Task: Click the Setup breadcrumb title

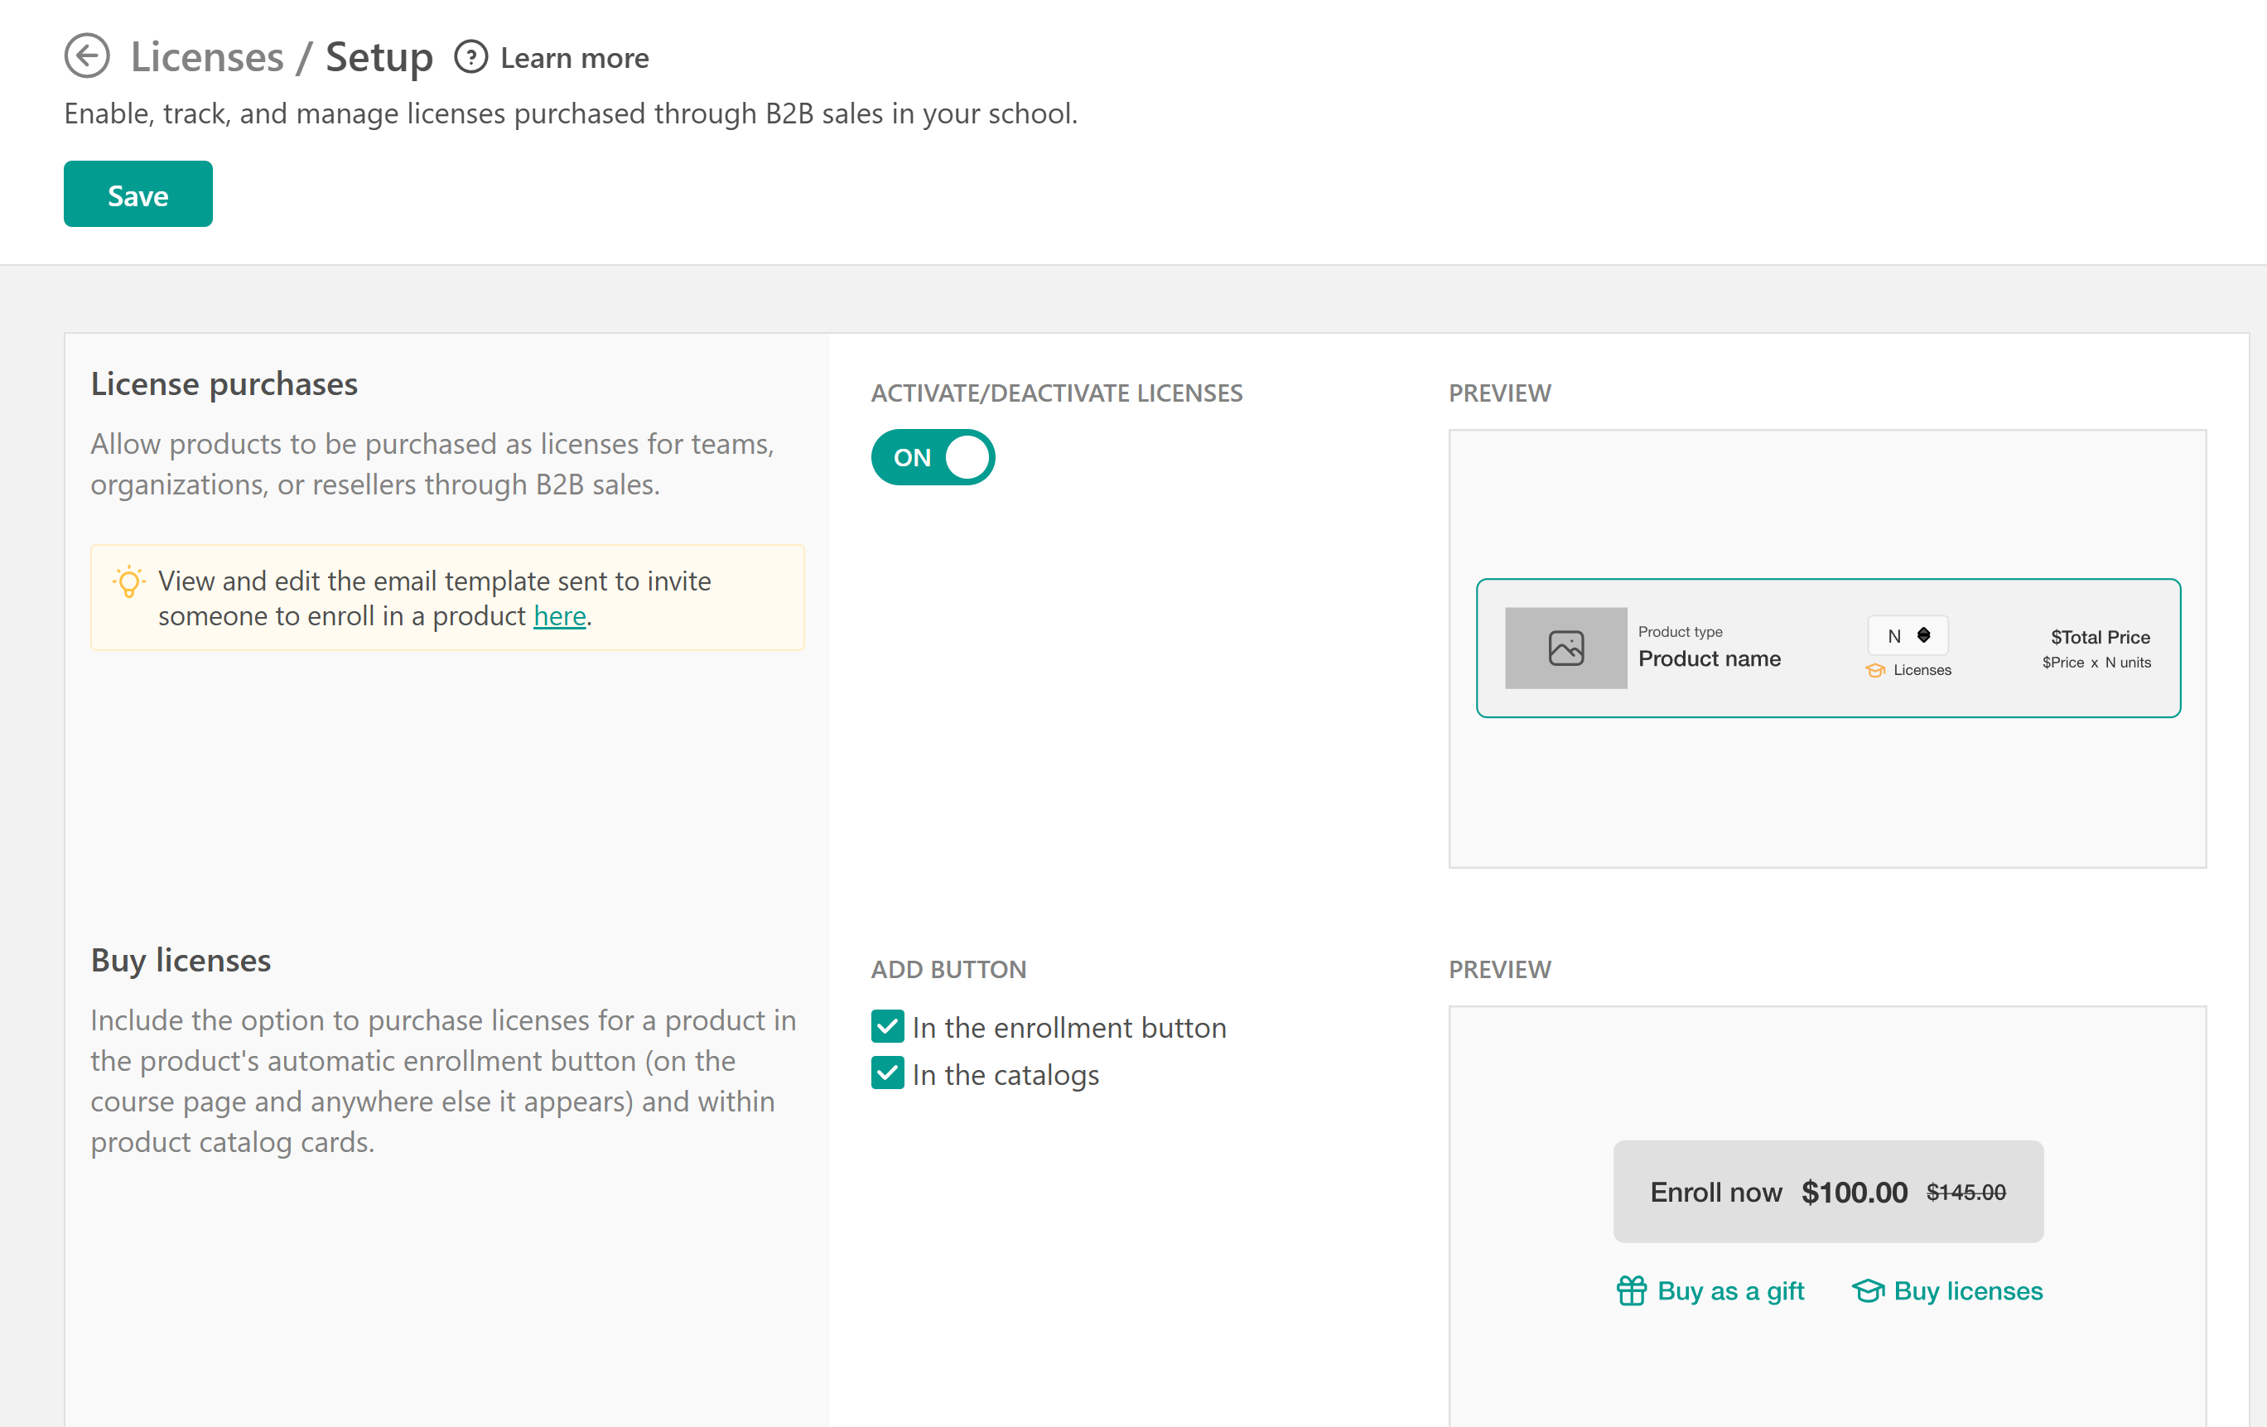Action: click(379, 57)
